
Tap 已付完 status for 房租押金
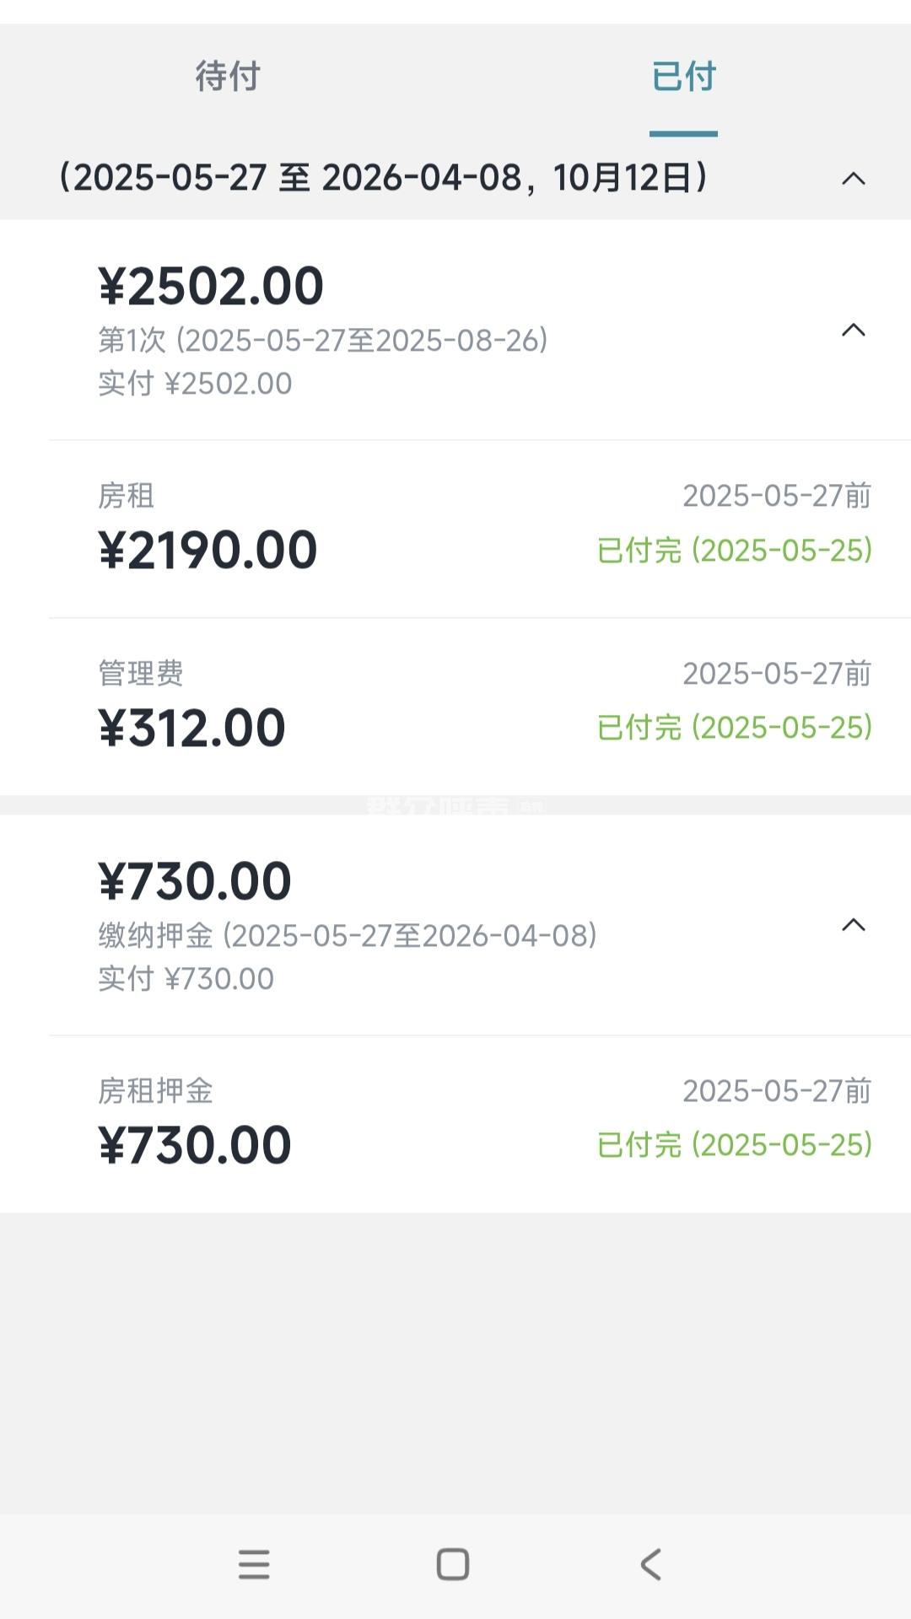tap(734, 1145)
